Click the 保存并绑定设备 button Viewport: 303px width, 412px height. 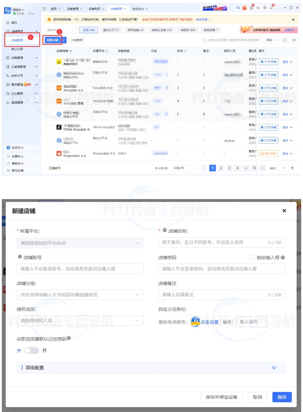pos(221,397)
